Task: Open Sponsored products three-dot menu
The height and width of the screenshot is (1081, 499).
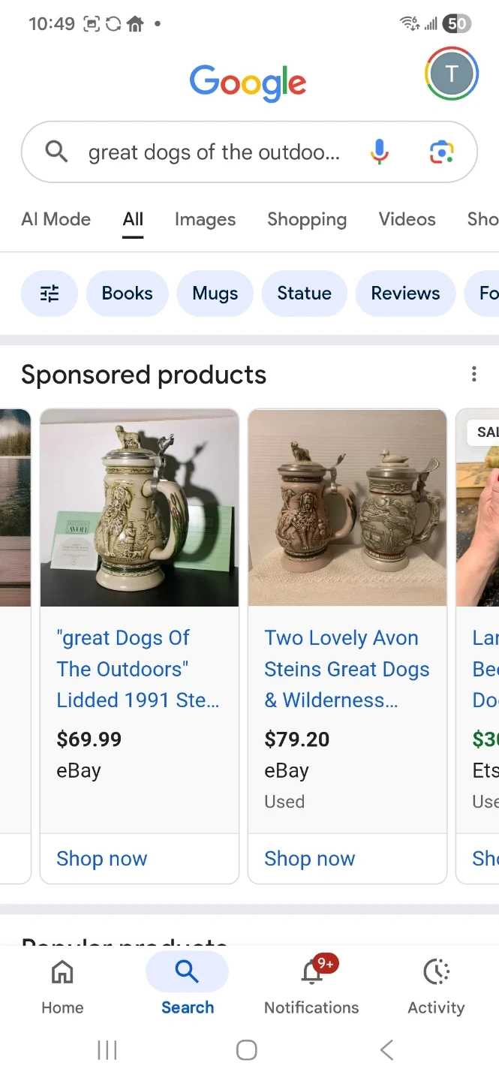Action: (x=473, y=374)
